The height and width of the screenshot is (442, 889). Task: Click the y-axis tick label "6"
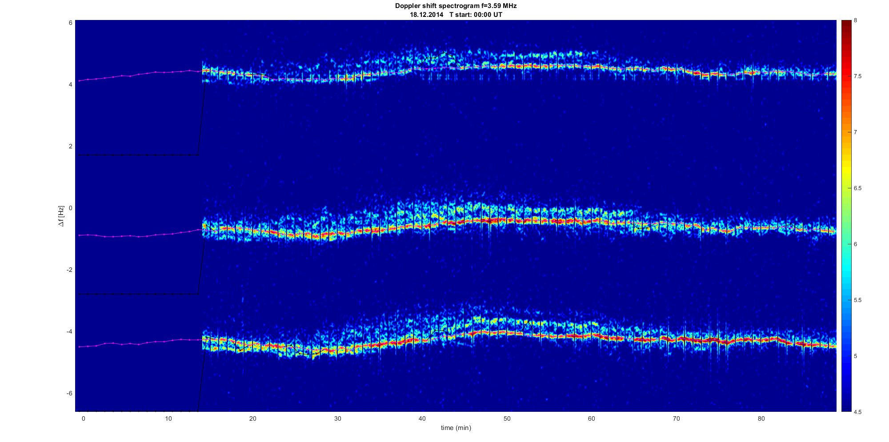tap(70, 23)
